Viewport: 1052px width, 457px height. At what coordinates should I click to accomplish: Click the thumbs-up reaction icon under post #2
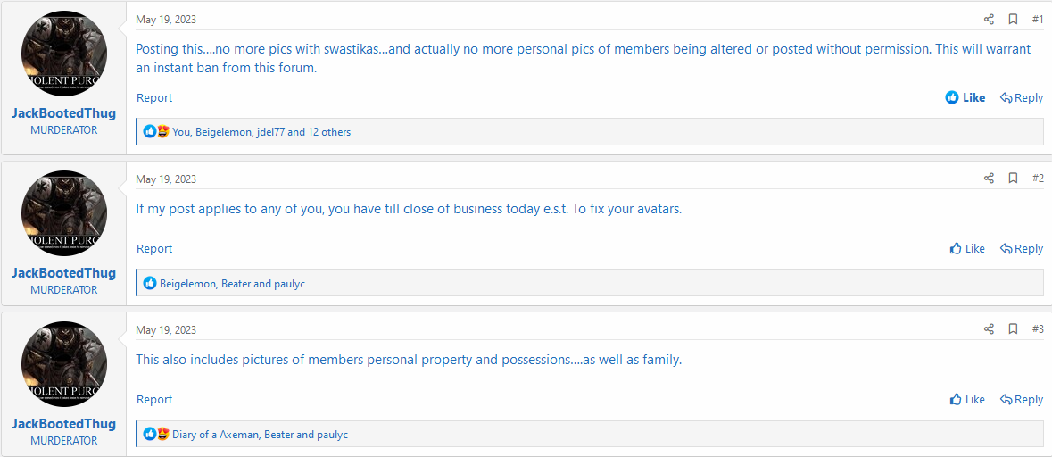pyautogui.click(x=150, y=283)
